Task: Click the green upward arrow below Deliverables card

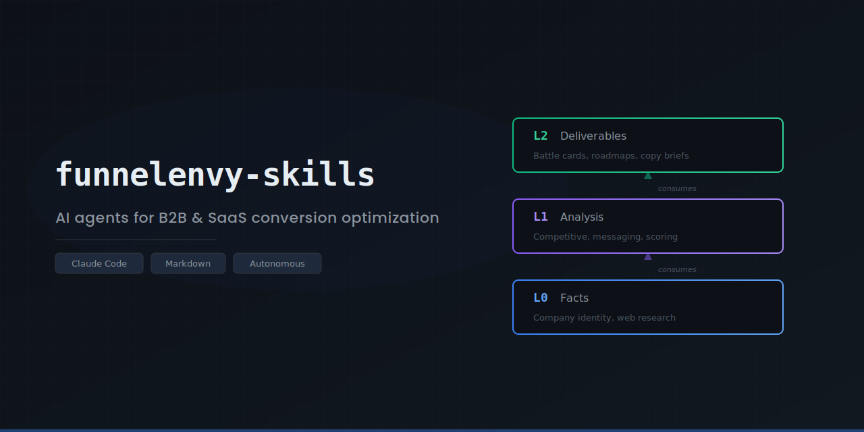Action: 648,175
